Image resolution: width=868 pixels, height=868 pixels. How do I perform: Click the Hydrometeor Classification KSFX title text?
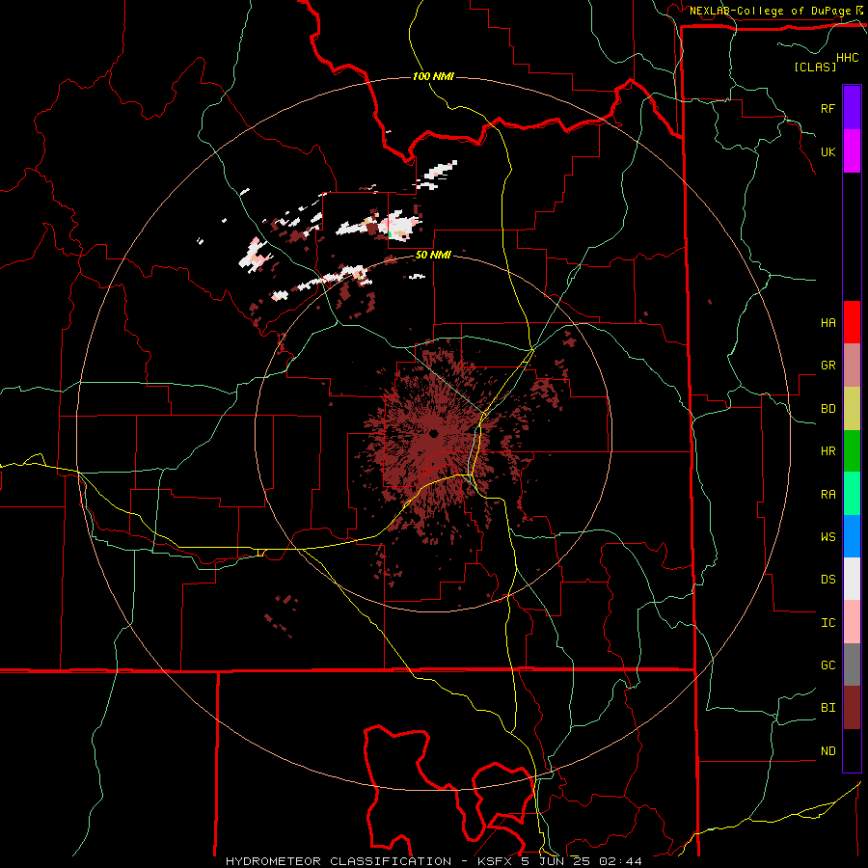[433, 861]
